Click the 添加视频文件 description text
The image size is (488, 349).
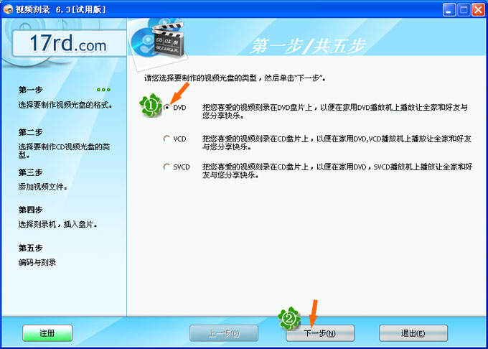pos(42,187)
